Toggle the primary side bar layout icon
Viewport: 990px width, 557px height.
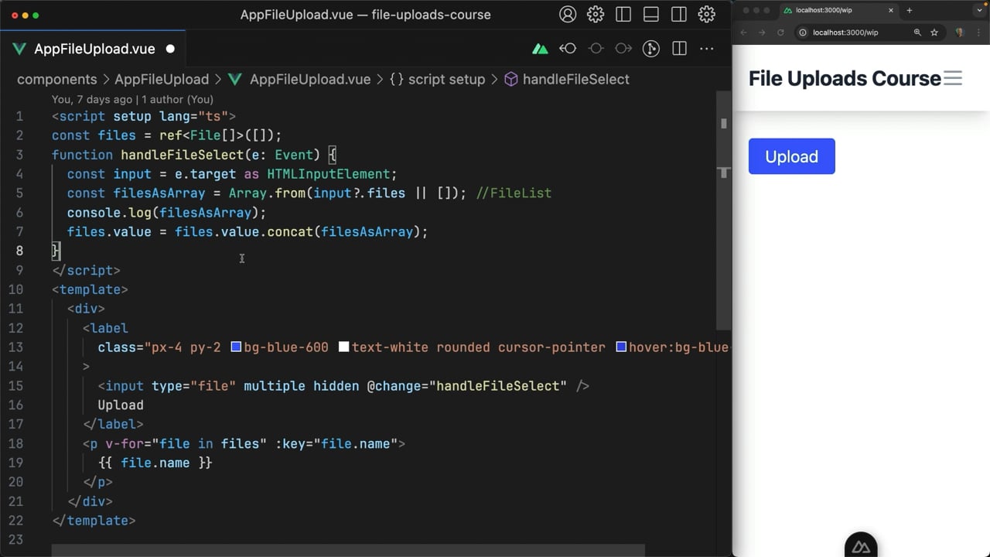pos(623,14)
